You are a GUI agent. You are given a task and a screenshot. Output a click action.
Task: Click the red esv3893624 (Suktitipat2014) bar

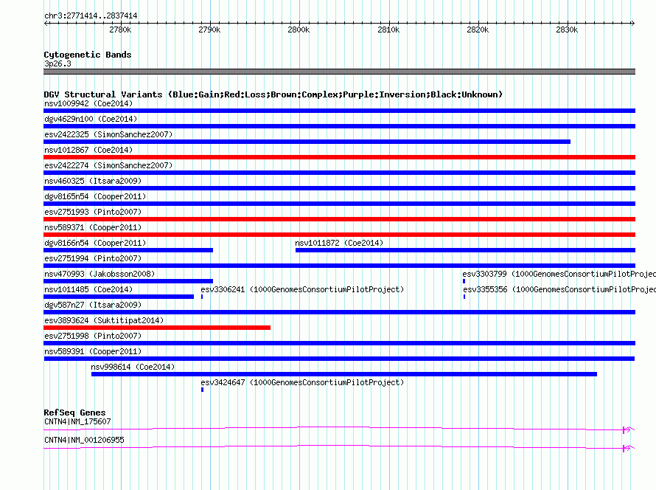(157, 328)
